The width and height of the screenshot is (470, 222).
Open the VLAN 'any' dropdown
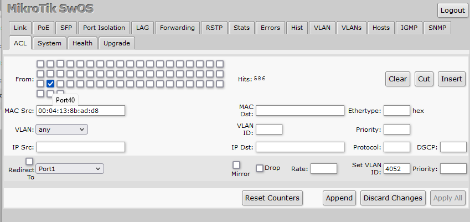pos(62,130)
